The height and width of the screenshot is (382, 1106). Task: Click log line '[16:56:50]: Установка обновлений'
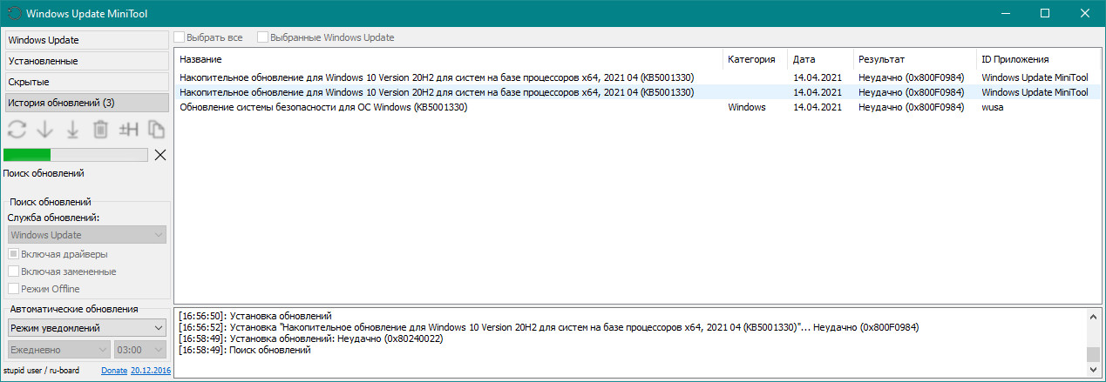click(254, 315)
